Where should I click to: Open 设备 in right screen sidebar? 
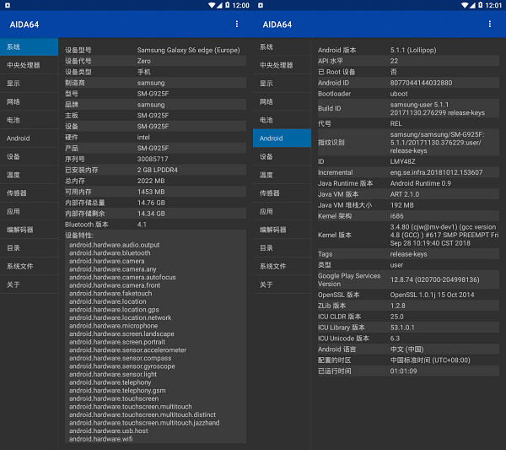(282, 156)
